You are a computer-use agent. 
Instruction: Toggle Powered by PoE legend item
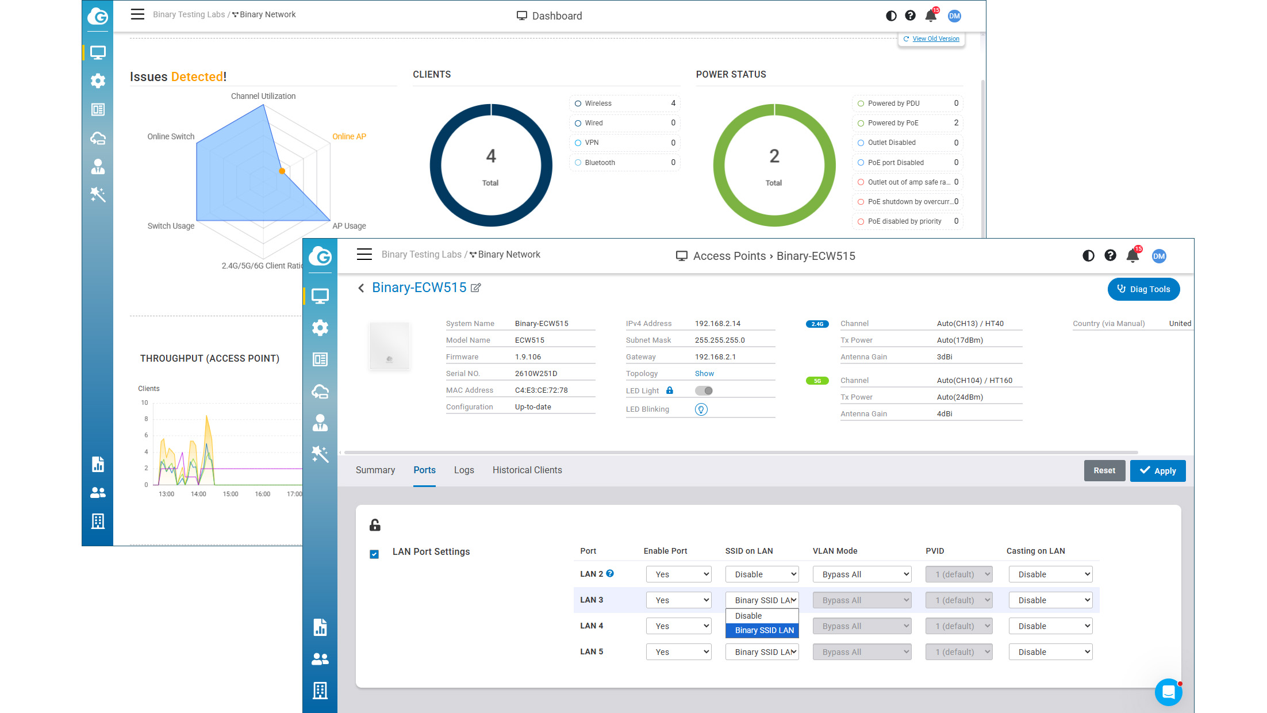[x=908, y=123]
